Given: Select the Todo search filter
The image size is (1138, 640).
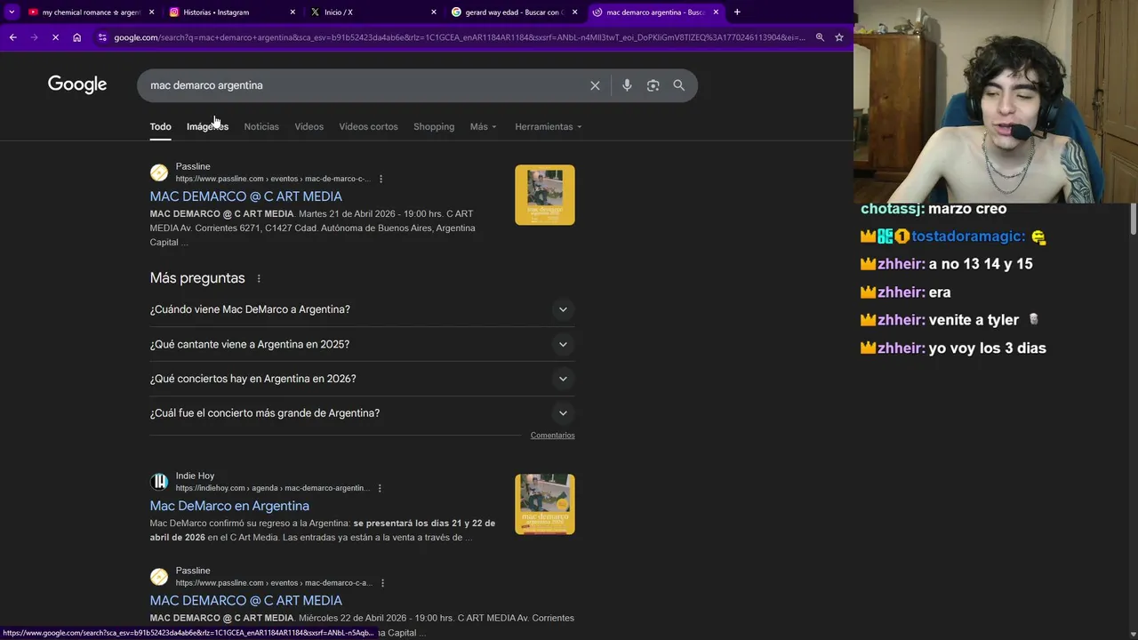Looking at the screenshot, I should click(x=160, y=126).
